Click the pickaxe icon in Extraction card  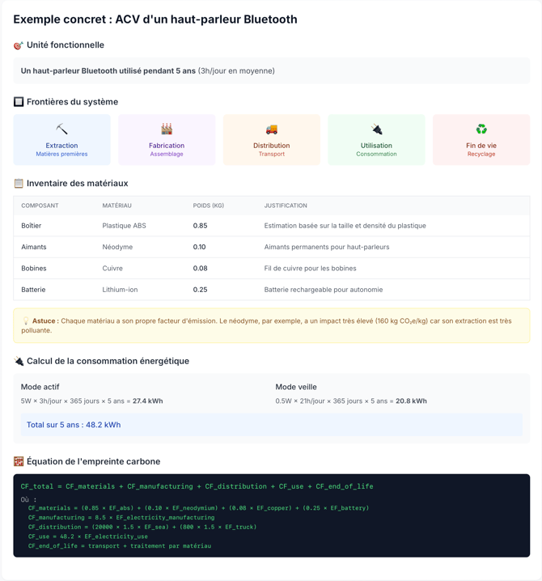point(61,129)
